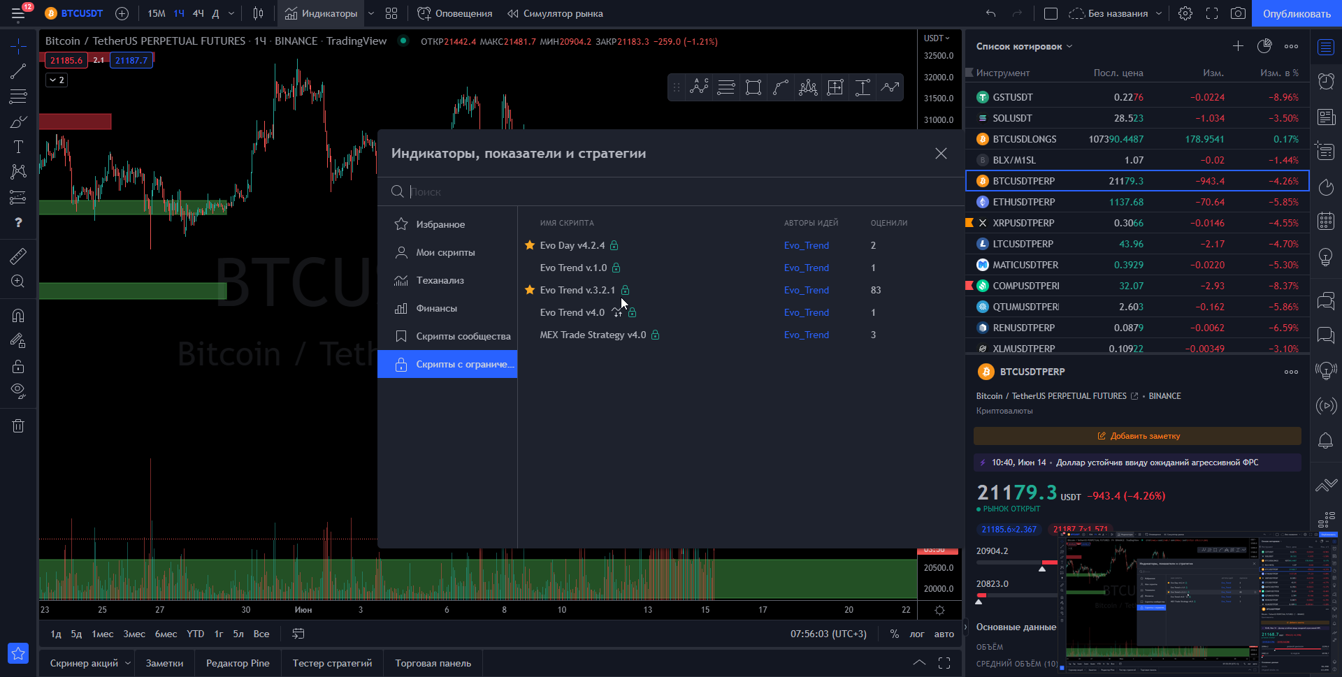Viewport: 1342px width, 677px height.
Task: Add a symbol to compare
Action: [122, 13]
